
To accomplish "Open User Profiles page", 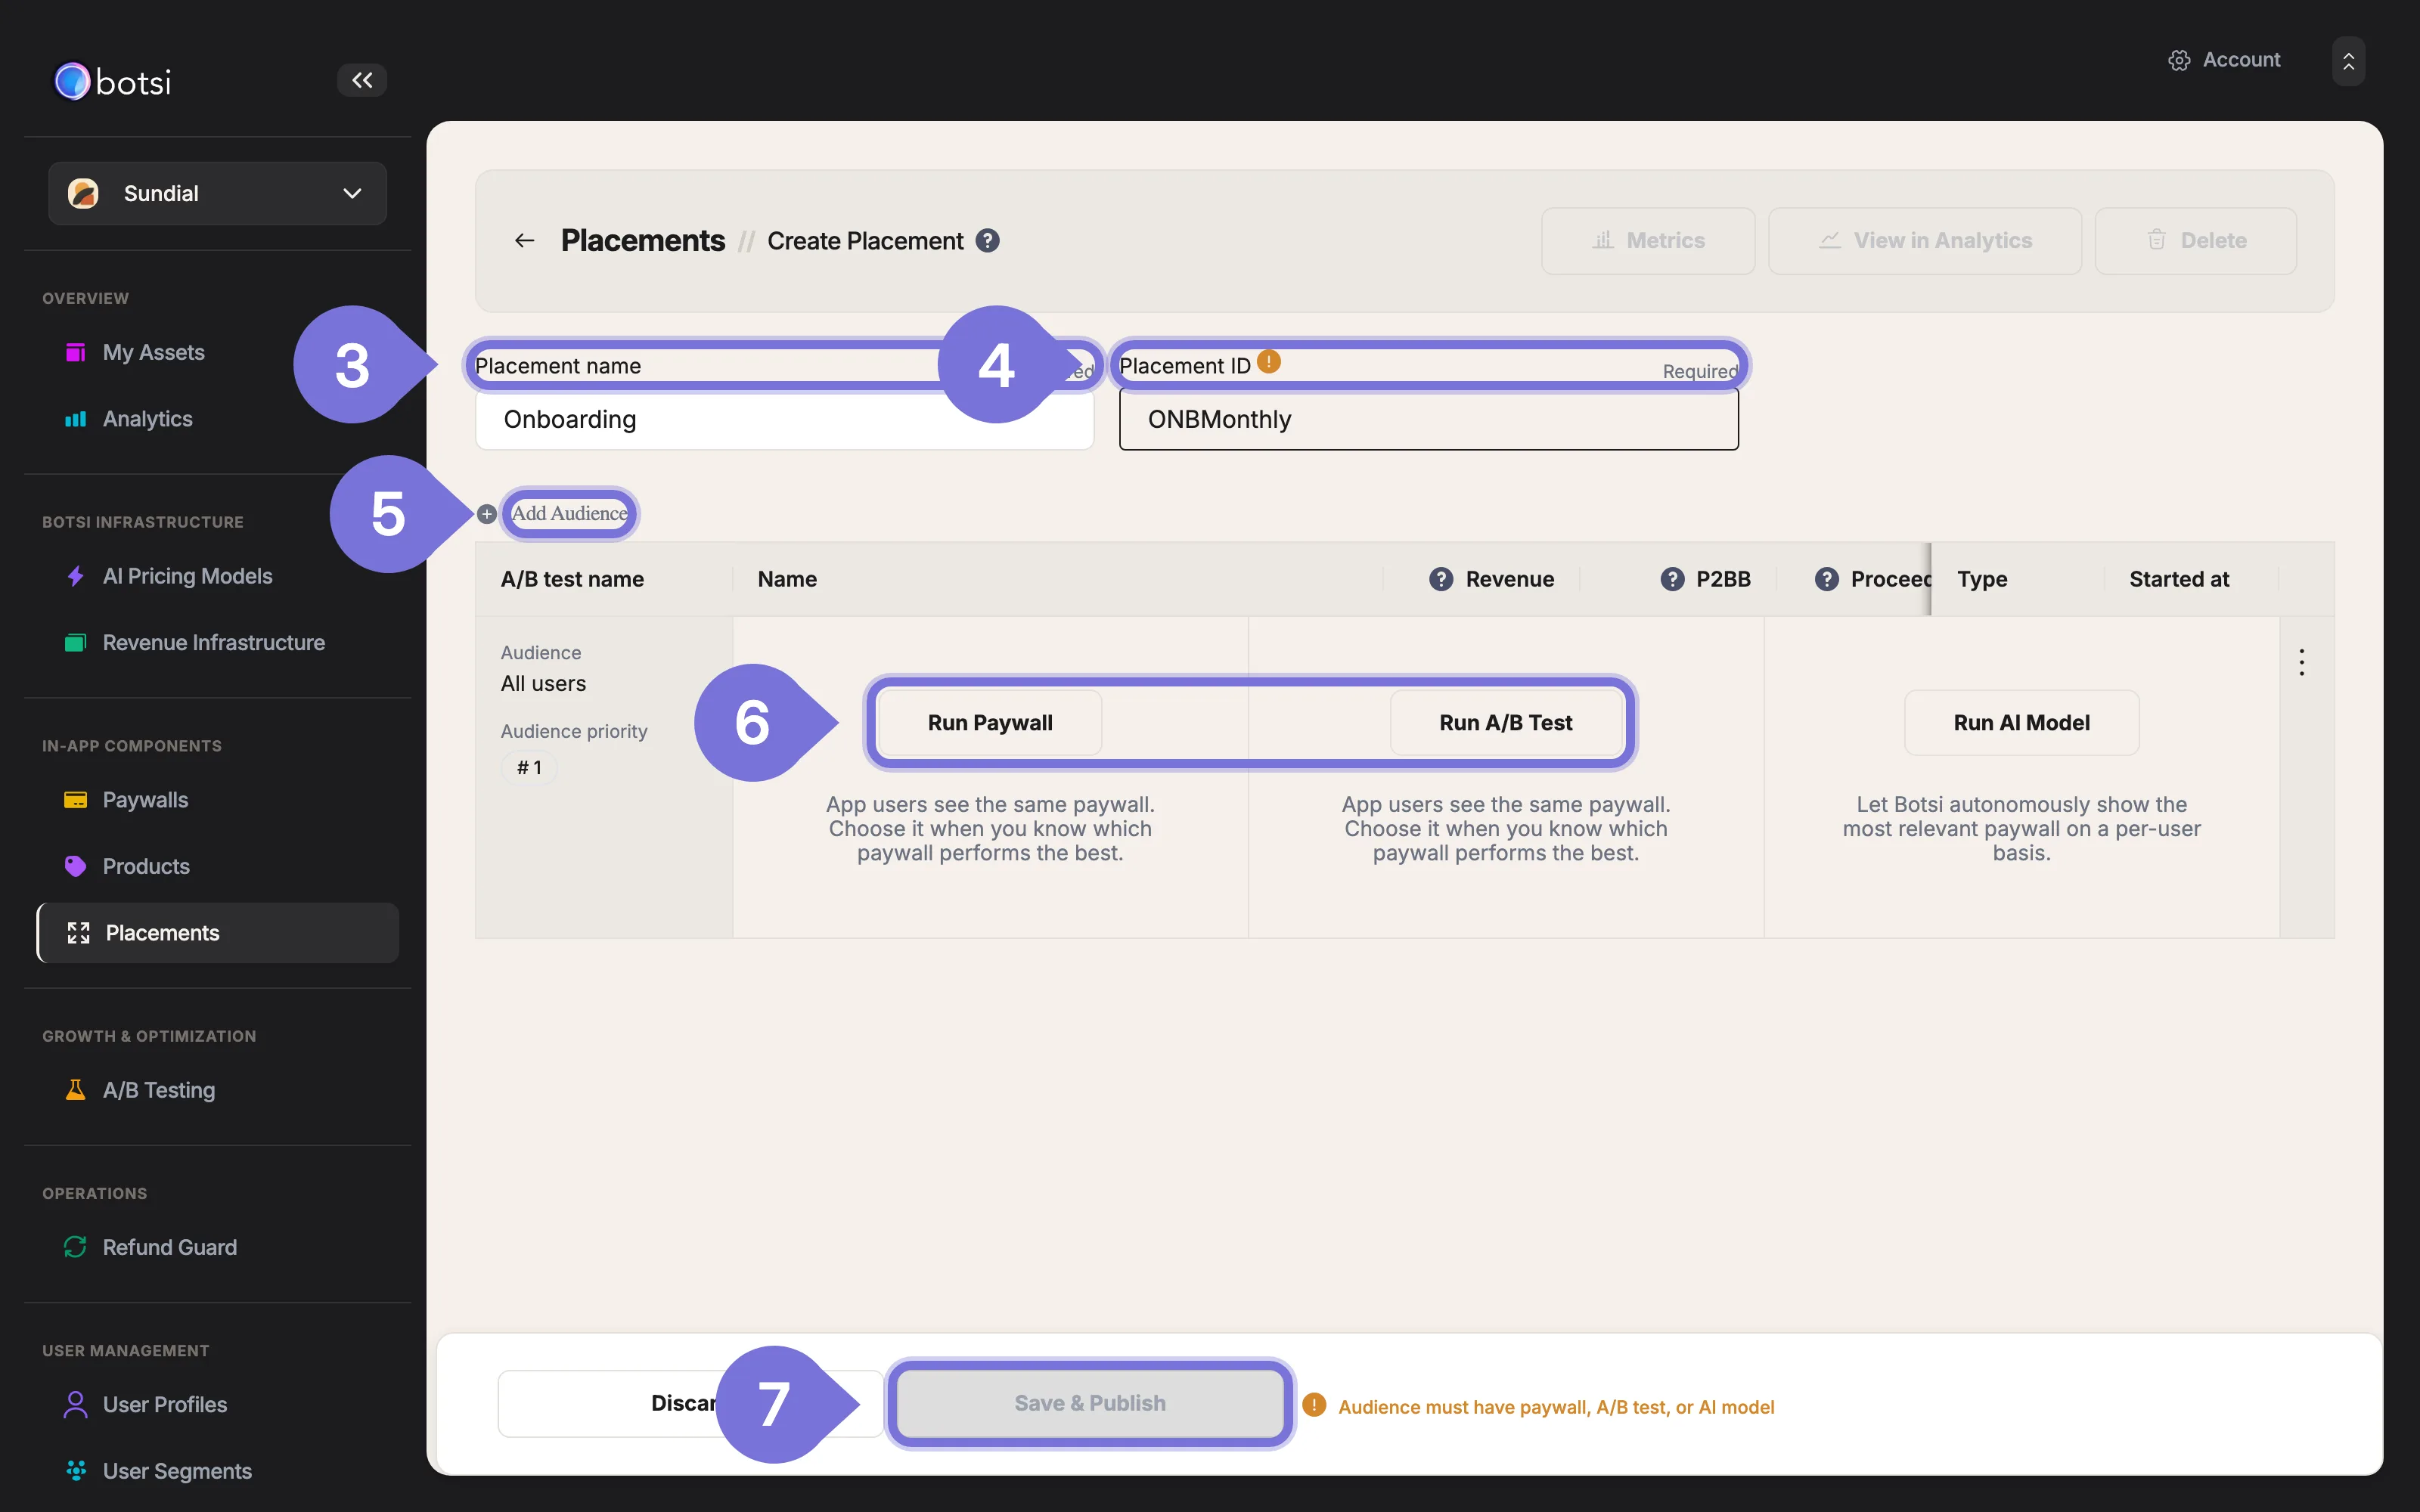I will [x=164, y=1404].
